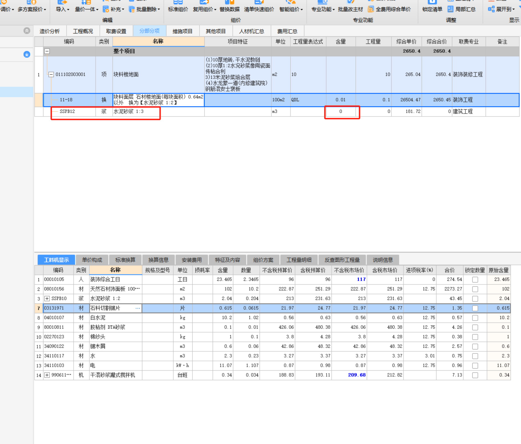Tick the lock checkbox for 天然石材饰面板
521x444 pixels.
click(475, 289)
